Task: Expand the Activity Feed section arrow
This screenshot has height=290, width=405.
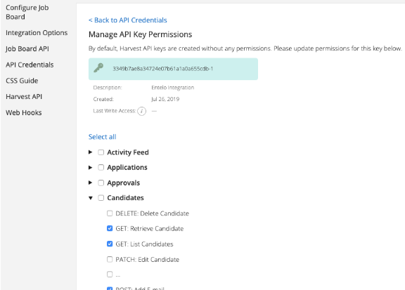Action: (91, 152)
